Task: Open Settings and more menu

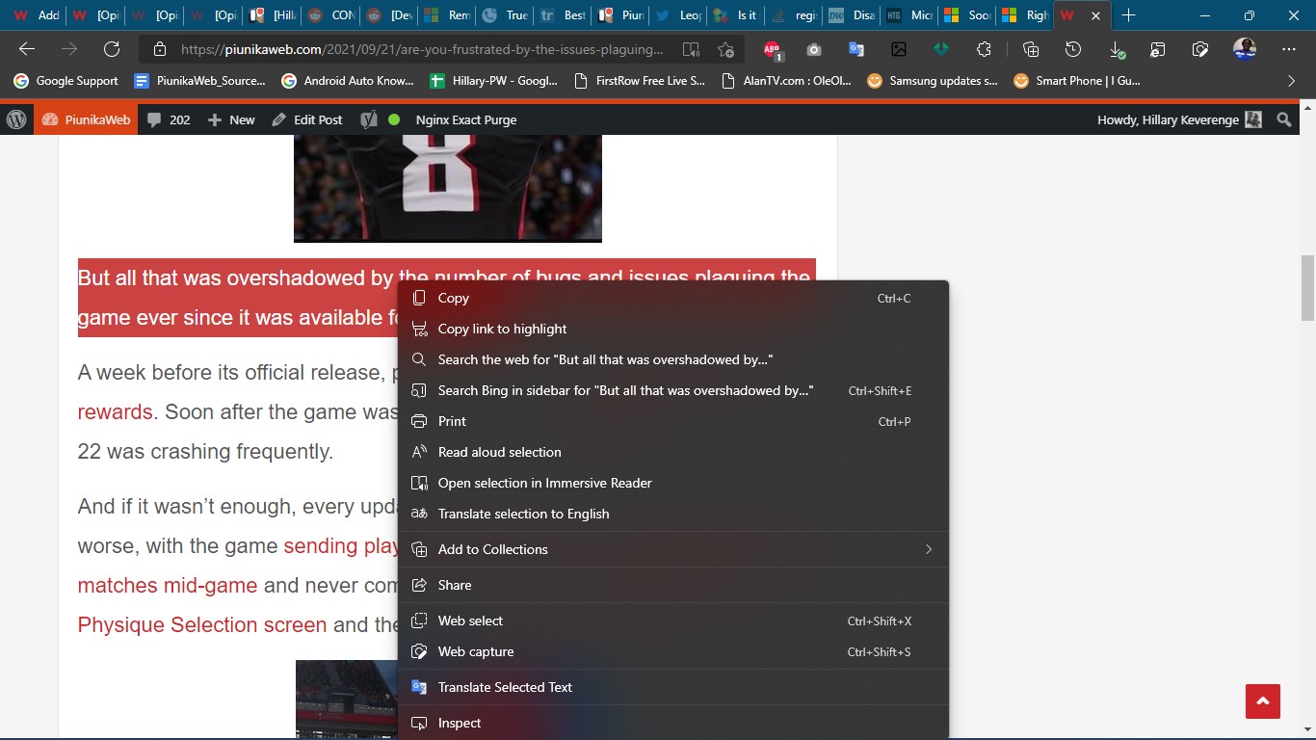Action: (1289, 49)
